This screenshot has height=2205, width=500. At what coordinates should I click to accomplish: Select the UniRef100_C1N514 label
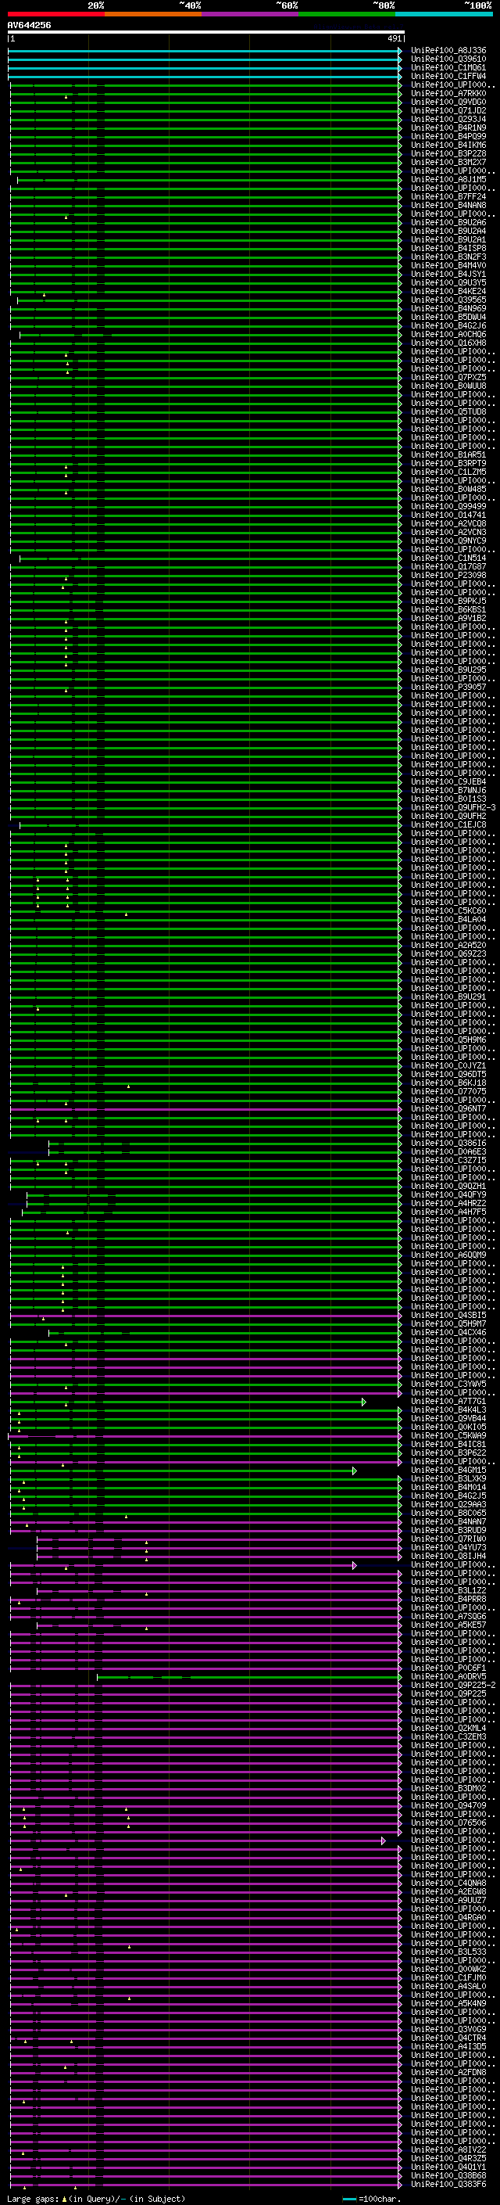448,558
